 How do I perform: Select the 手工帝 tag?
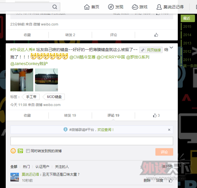coord(31,97)
